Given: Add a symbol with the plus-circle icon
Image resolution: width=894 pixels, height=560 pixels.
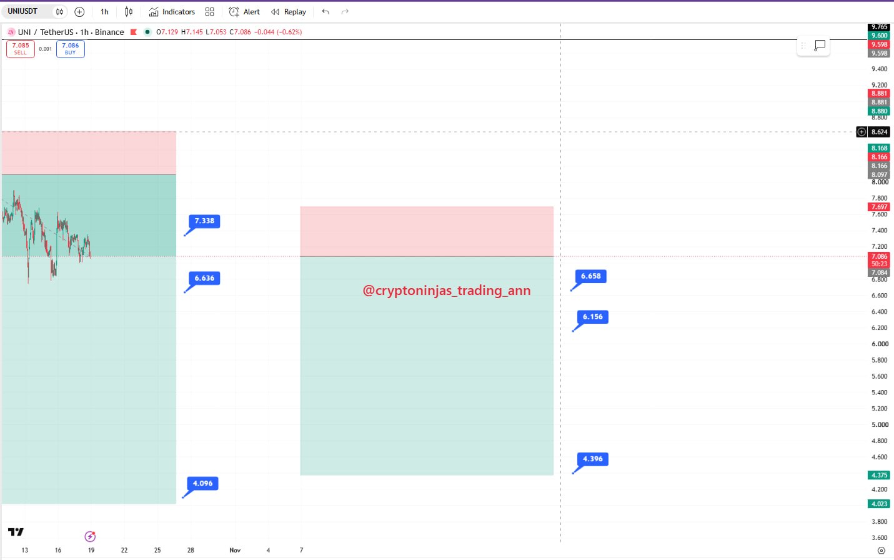Looking at the screenshot, I should (79, 12).
